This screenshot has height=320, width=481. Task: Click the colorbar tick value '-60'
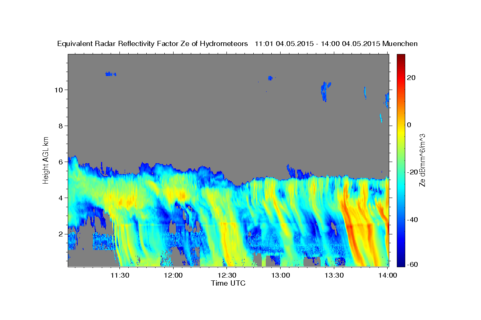pyautogui.click(x=412, y=264)
